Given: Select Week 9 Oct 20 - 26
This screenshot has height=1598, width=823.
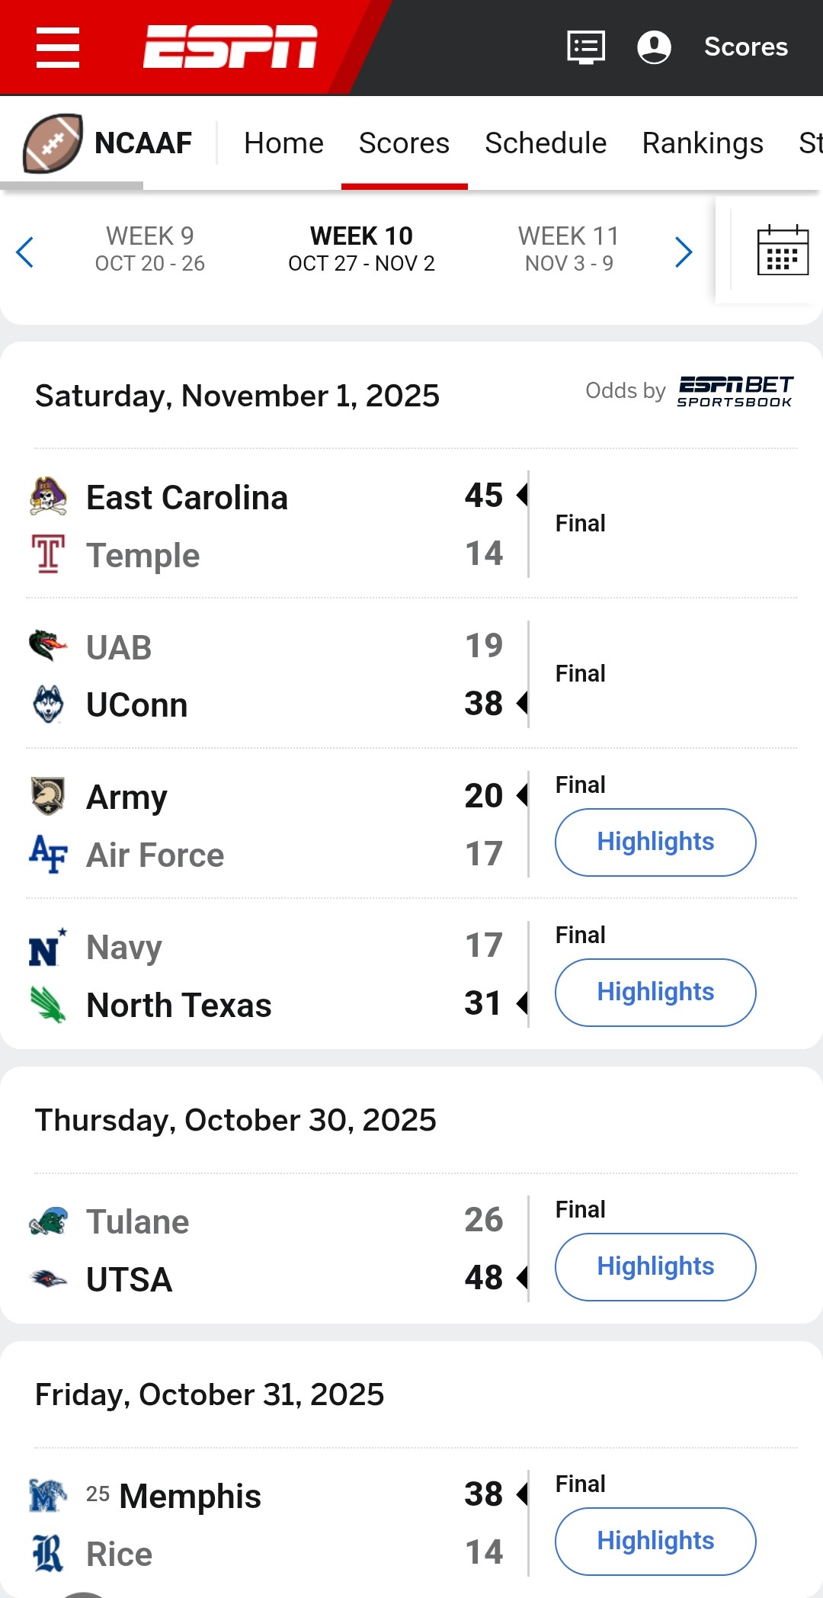Looking at the screenshot, I should coord(150,249).
